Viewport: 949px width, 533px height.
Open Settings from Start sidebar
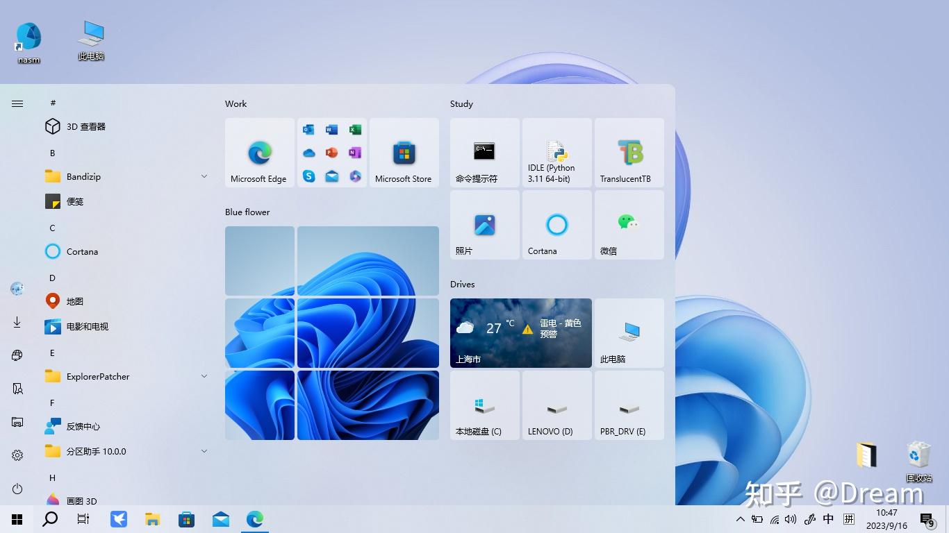[17, 455]
